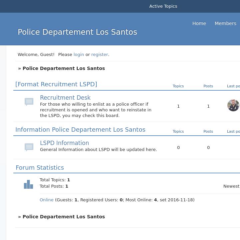This screenshot has width=240, height=240.
Task: Click Posts column header above LSPD Information
Action: [208, 131]
